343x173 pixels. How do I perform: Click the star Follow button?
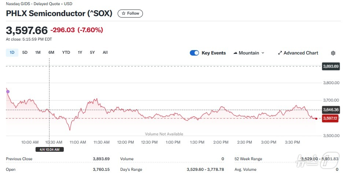(x=130, y=14)
